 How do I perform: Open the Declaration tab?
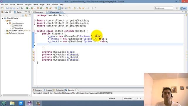point(58,90)
